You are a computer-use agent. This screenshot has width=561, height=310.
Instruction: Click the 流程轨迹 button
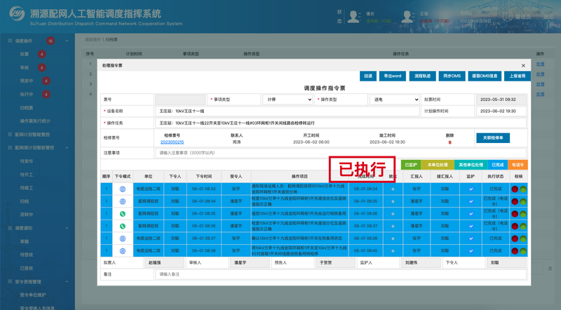423,76
